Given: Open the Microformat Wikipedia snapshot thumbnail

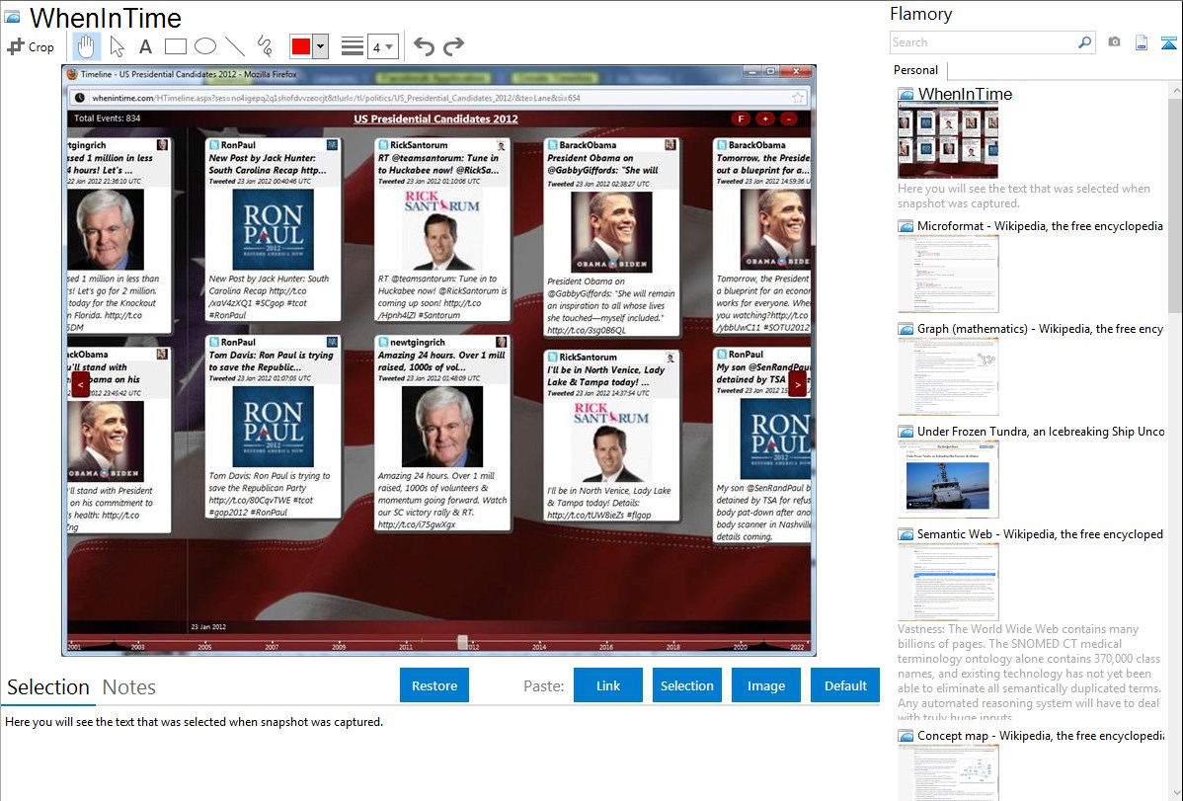Looking at the screenshot, I should [x=948, y=274].
